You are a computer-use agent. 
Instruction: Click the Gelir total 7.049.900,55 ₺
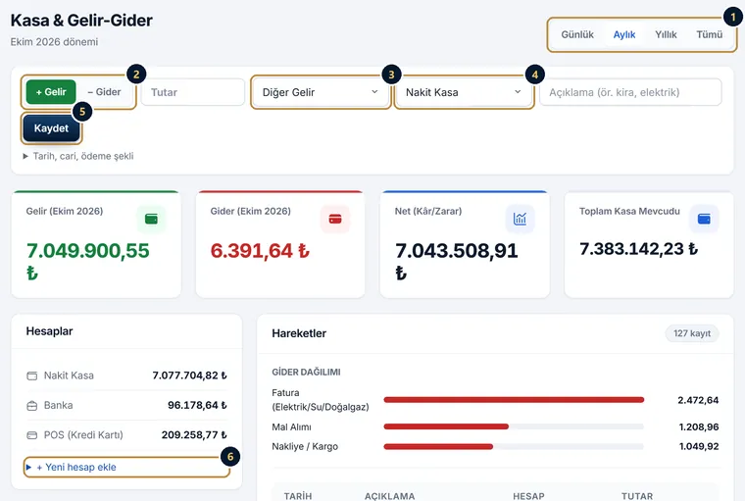click(88, 262)
